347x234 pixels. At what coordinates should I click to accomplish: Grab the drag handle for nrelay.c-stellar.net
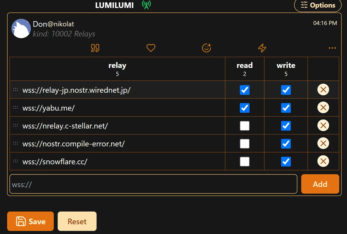point(15,126)
